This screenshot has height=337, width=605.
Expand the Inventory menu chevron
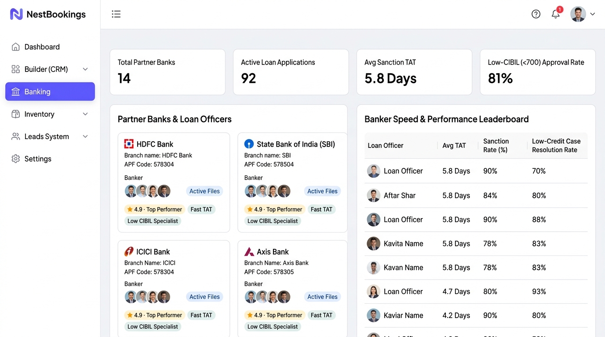(x=85, y=114)
